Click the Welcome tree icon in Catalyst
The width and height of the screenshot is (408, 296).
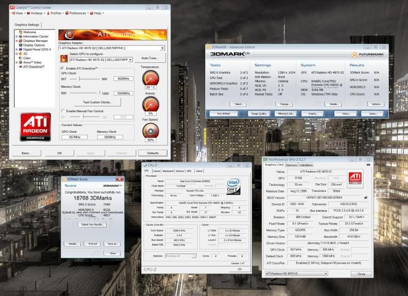(x=20, y=32)
